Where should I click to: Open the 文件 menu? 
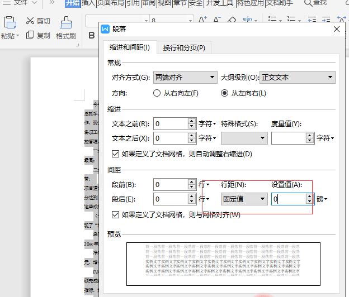click(21, 3)
